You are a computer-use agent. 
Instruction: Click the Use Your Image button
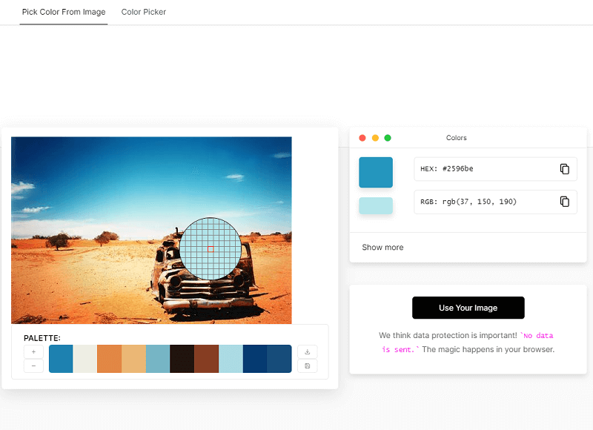[x=468, y=308]
